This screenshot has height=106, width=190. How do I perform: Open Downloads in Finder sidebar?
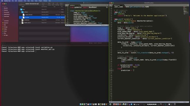6,16
